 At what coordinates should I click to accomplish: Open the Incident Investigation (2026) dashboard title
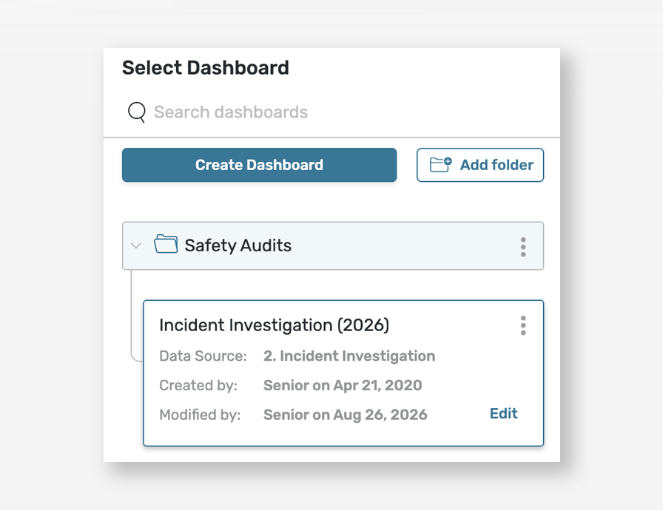pos(274,325)
